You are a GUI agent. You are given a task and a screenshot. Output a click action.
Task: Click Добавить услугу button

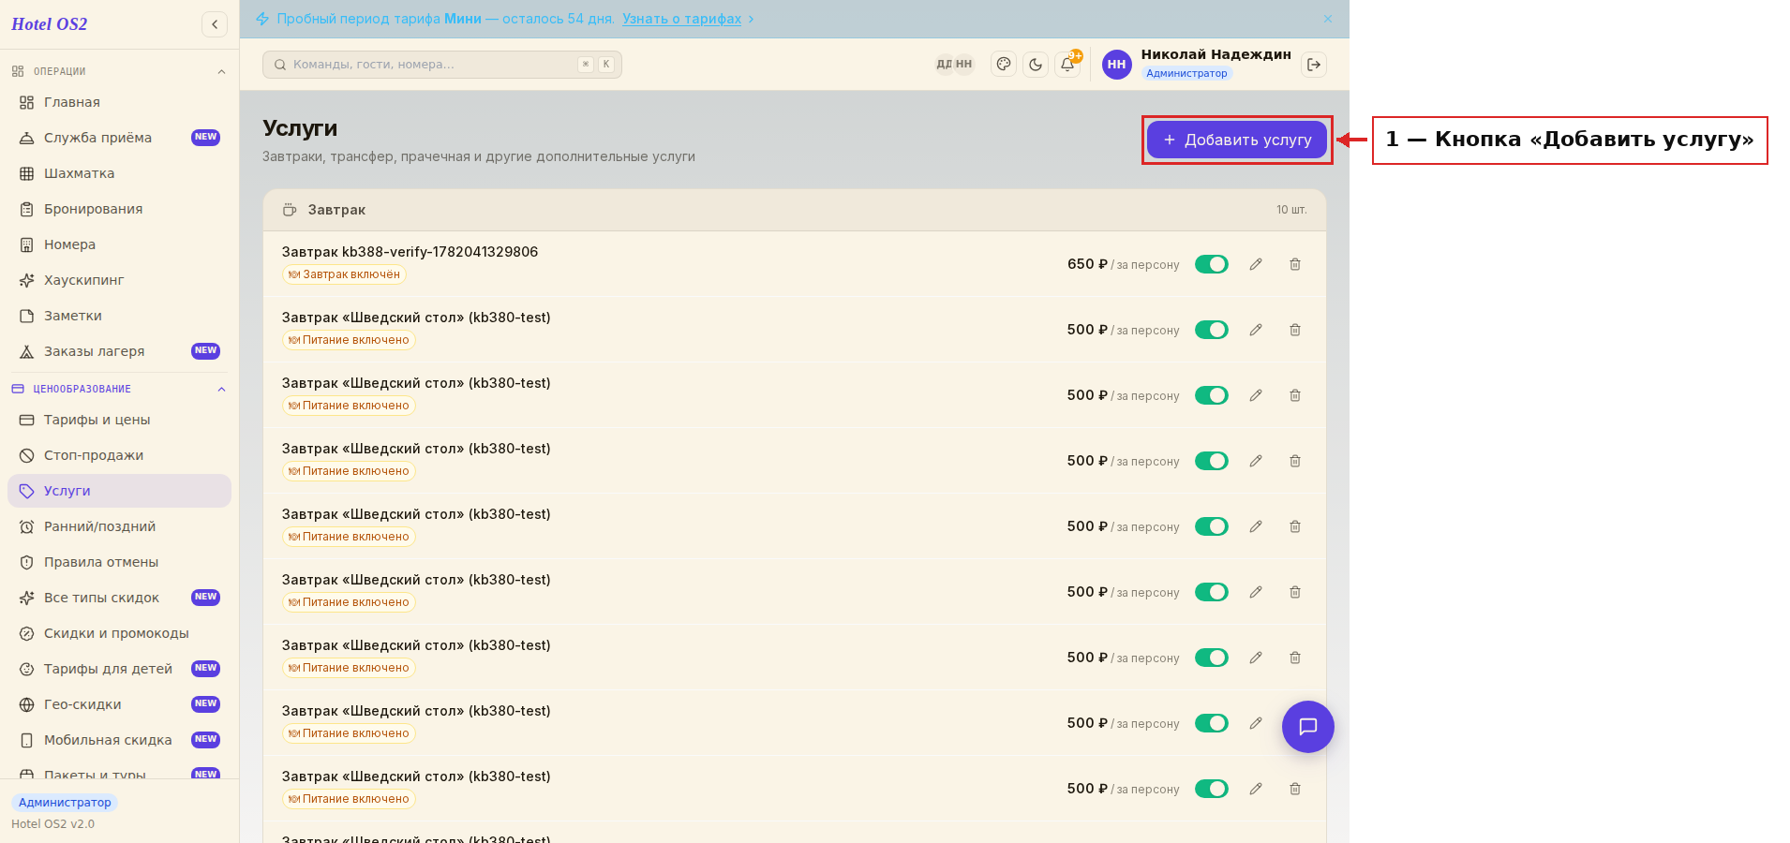point(1237,140)
